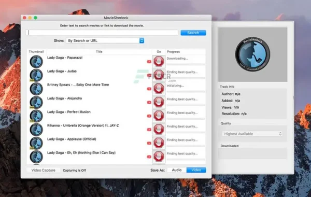Screen dimensions: 311x197
Task: Click the Author: n/a track info
Action: pos(231,94)
